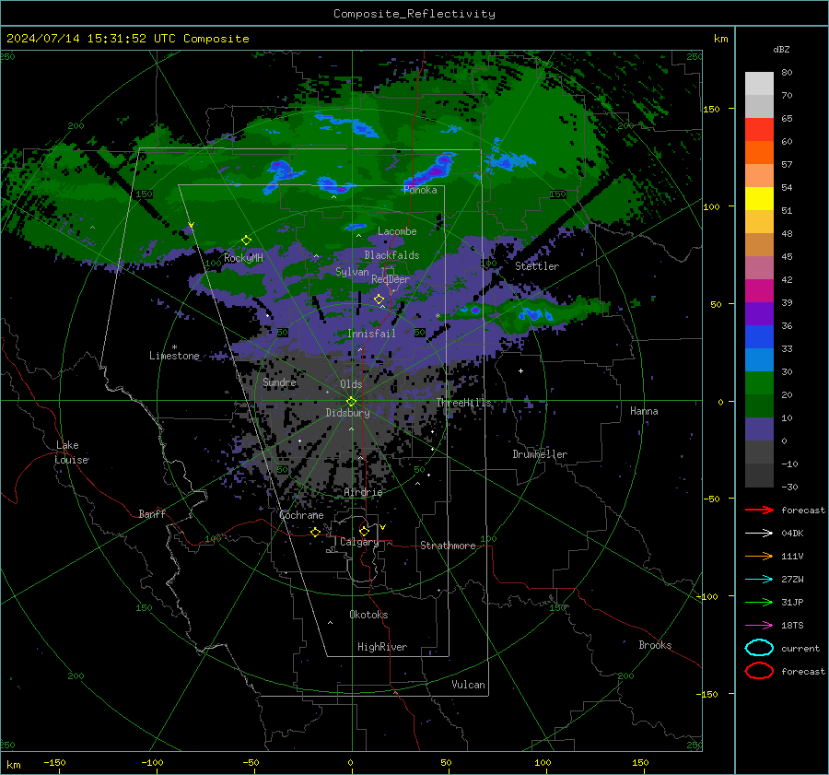Viewport: 829px width, 775px height.
Task: Click the Lake Louise label
Action: (x=71, y=452)
